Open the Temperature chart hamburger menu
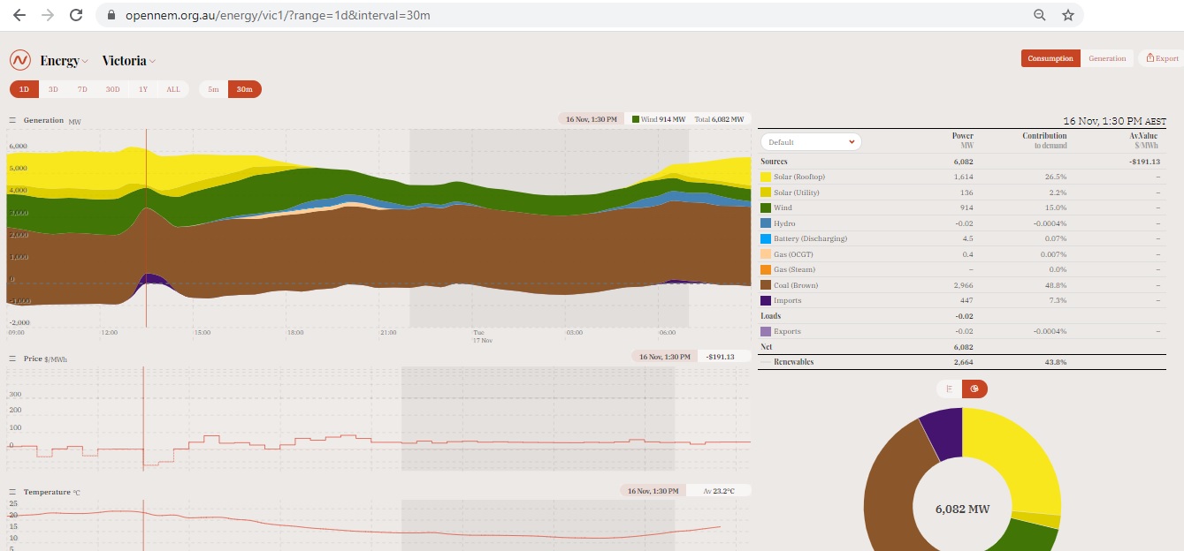 tap(13, 492)
